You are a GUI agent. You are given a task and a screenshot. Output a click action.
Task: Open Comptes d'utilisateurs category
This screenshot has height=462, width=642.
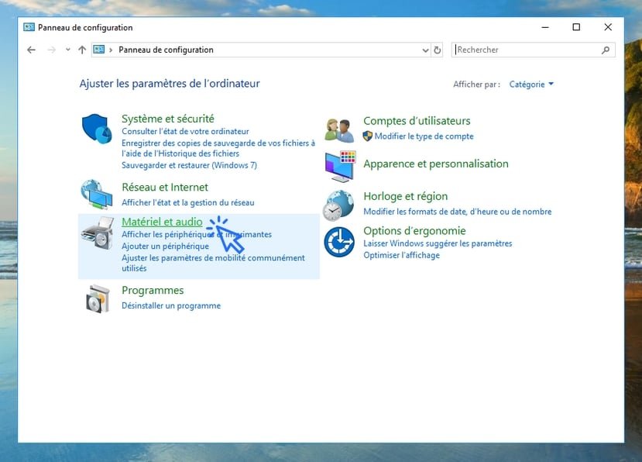pos(417,121)
